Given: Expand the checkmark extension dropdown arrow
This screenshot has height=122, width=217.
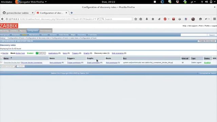Looking at the screenshot, I should [x=209, y=19].
